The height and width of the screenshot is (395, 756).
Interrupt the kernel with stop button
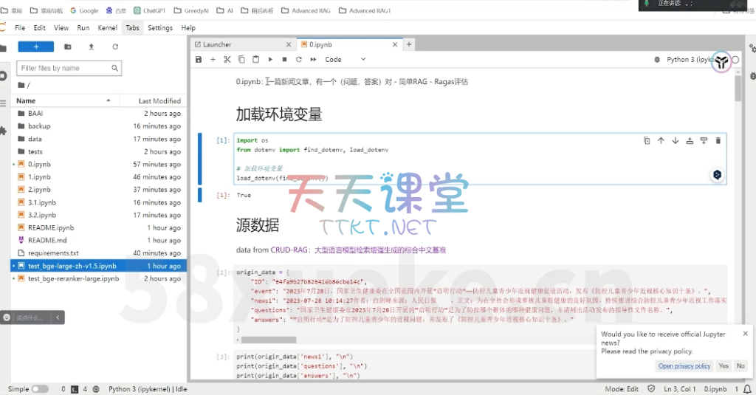click(284, 59)
